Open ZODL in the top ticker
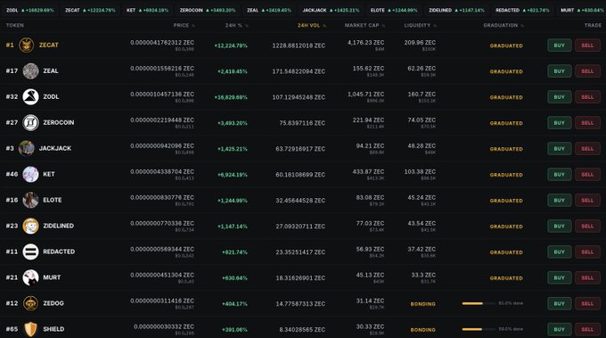Image resolution: width=606 pixels, height=338 pixels. (29, 11)
